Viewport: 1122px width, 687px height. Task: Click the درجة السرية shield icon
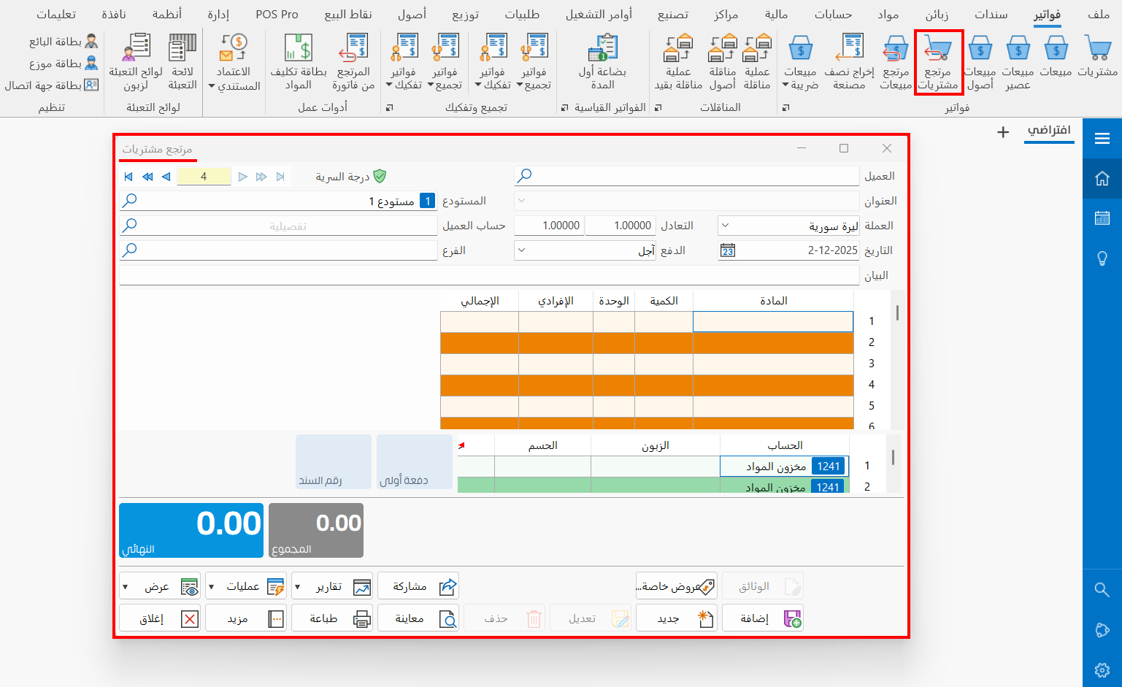pyautogui.click(x=380, y=177)
